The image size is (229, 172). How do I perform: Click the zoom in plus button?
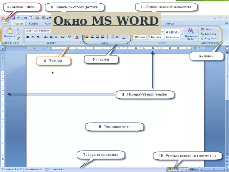point(226,169)
